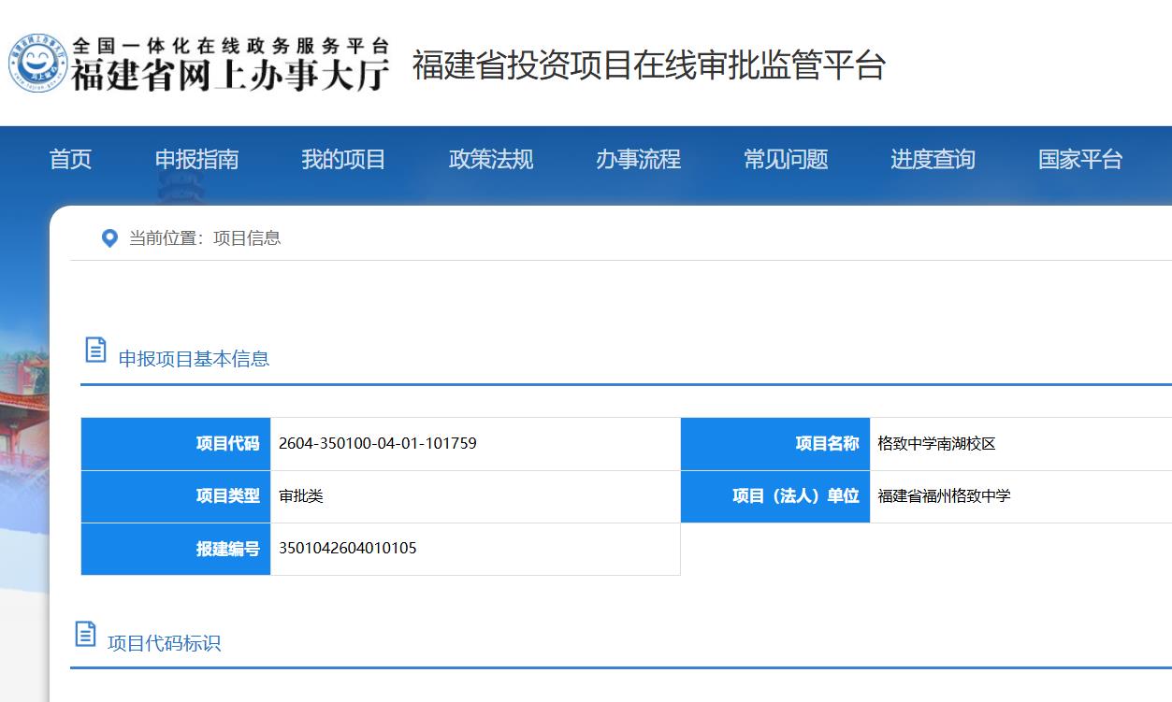Open 我的项目 in the navigation bar

click(343, 160)
